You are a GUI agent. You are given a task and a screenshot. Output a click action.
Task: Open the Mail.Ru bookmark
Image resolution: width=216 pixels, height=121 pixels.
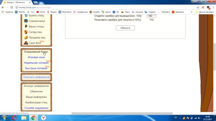click(x=20, y=12)
